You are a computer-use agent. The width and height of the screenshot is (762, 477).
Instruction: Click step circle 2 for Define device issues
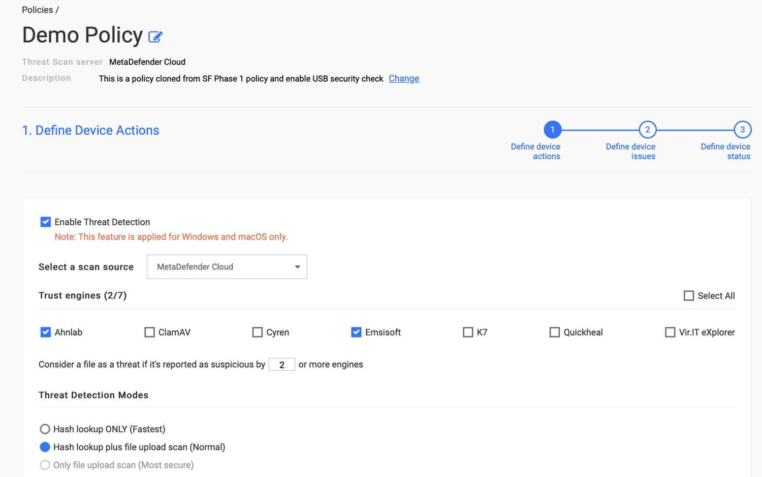click(x=647, y=129)
